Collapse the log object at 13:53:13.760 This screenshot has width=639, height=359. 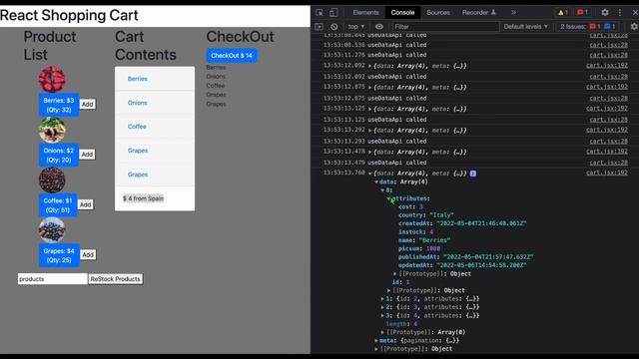click(x=370, y=174)
